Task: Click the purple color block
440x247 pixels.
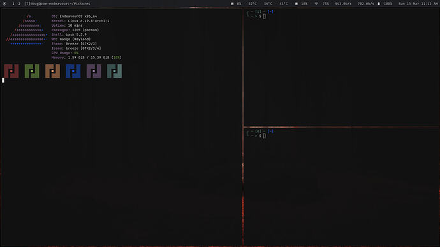Action: pos(94,71)
